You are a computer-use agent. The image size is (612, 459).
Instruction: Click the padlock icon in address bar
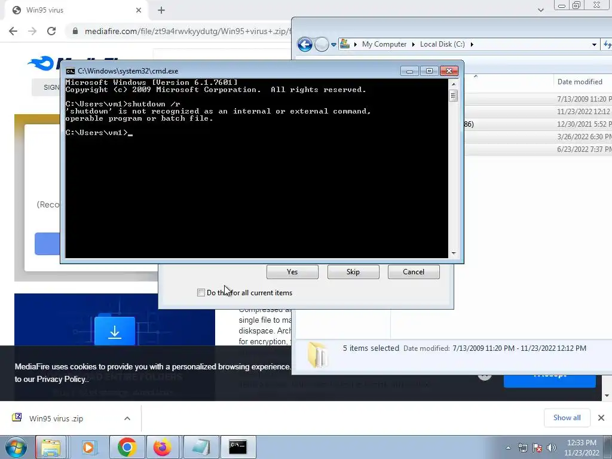(x=75, y=31)
